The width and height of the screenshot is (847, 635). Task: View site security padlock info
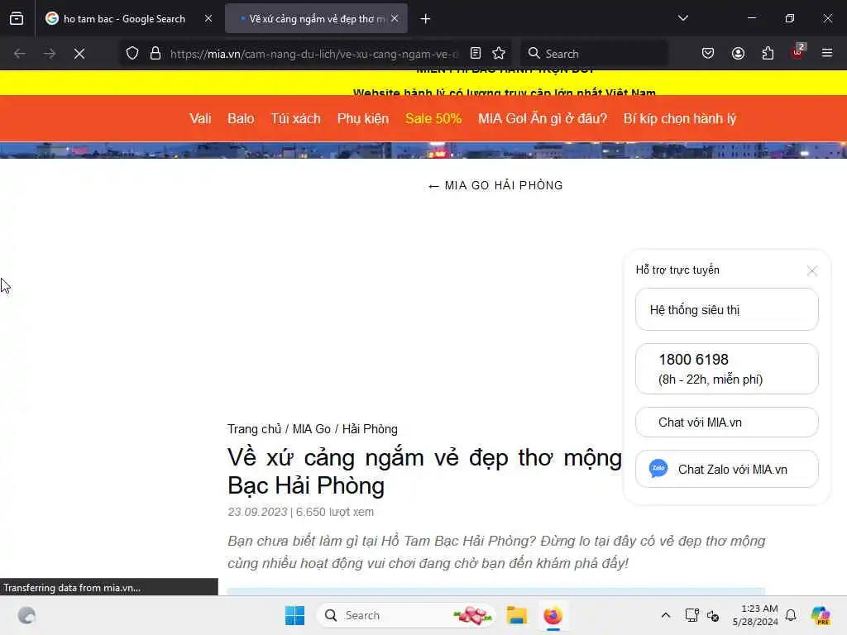coord(156,54)
